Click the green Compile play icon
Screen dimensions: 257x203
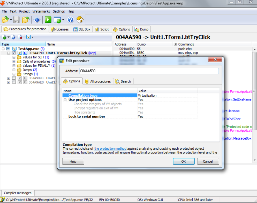[48, 20]
